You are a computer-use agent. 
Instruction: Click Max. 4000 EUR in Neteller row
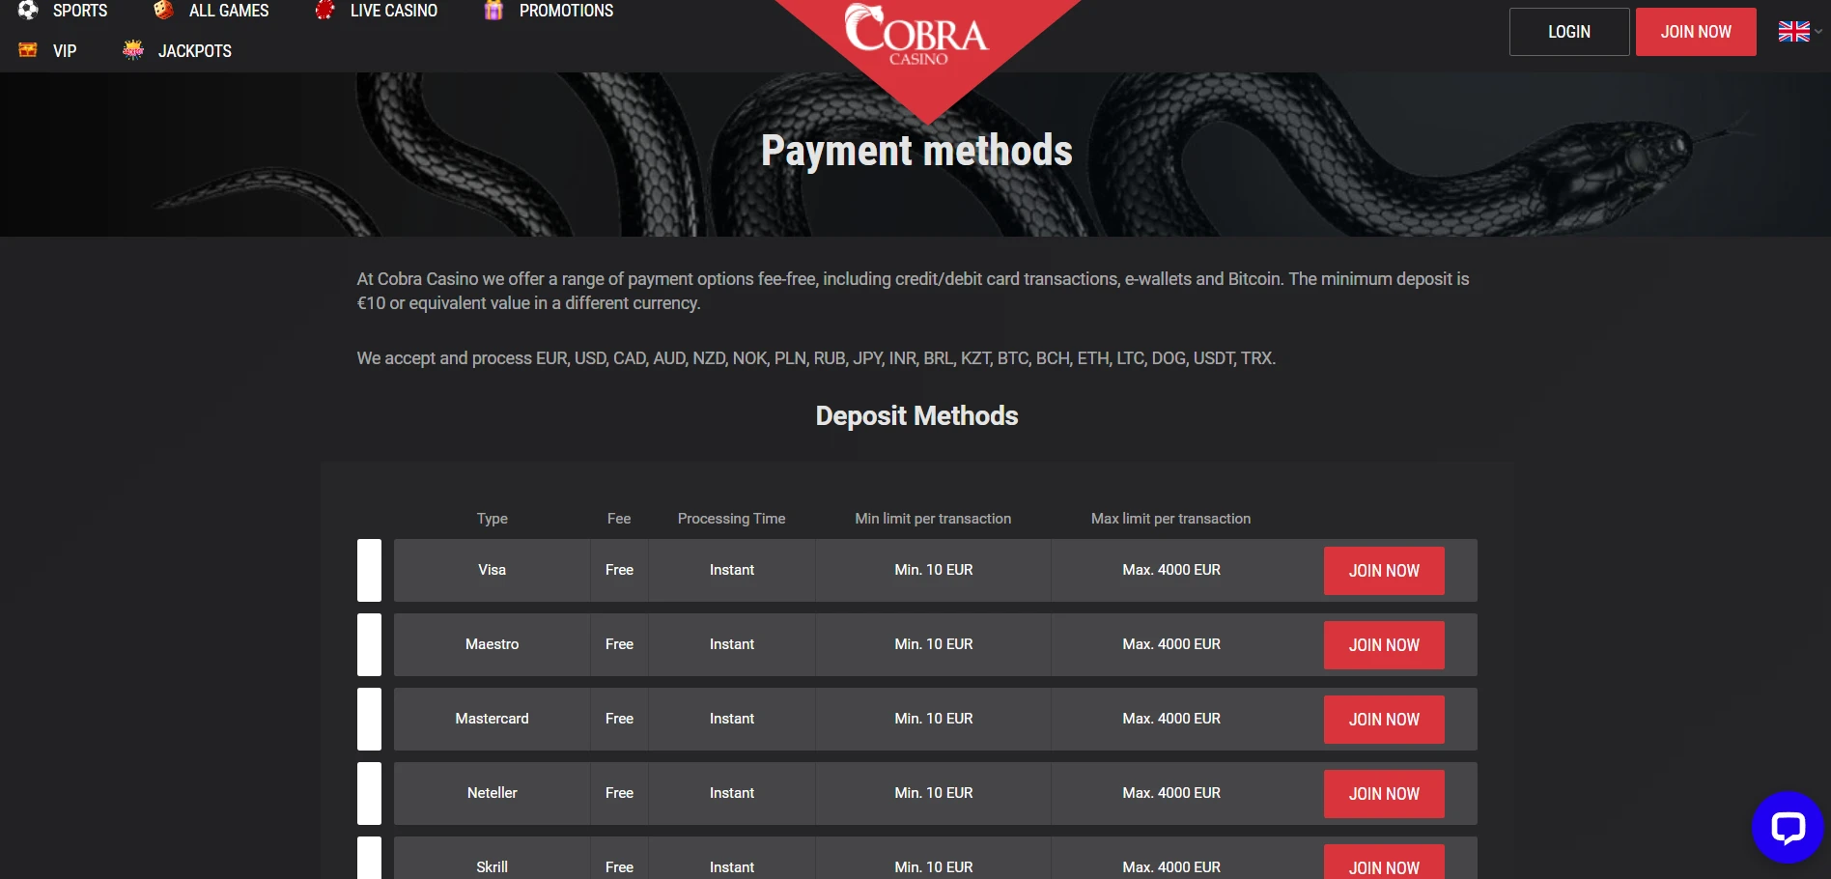1171,793
